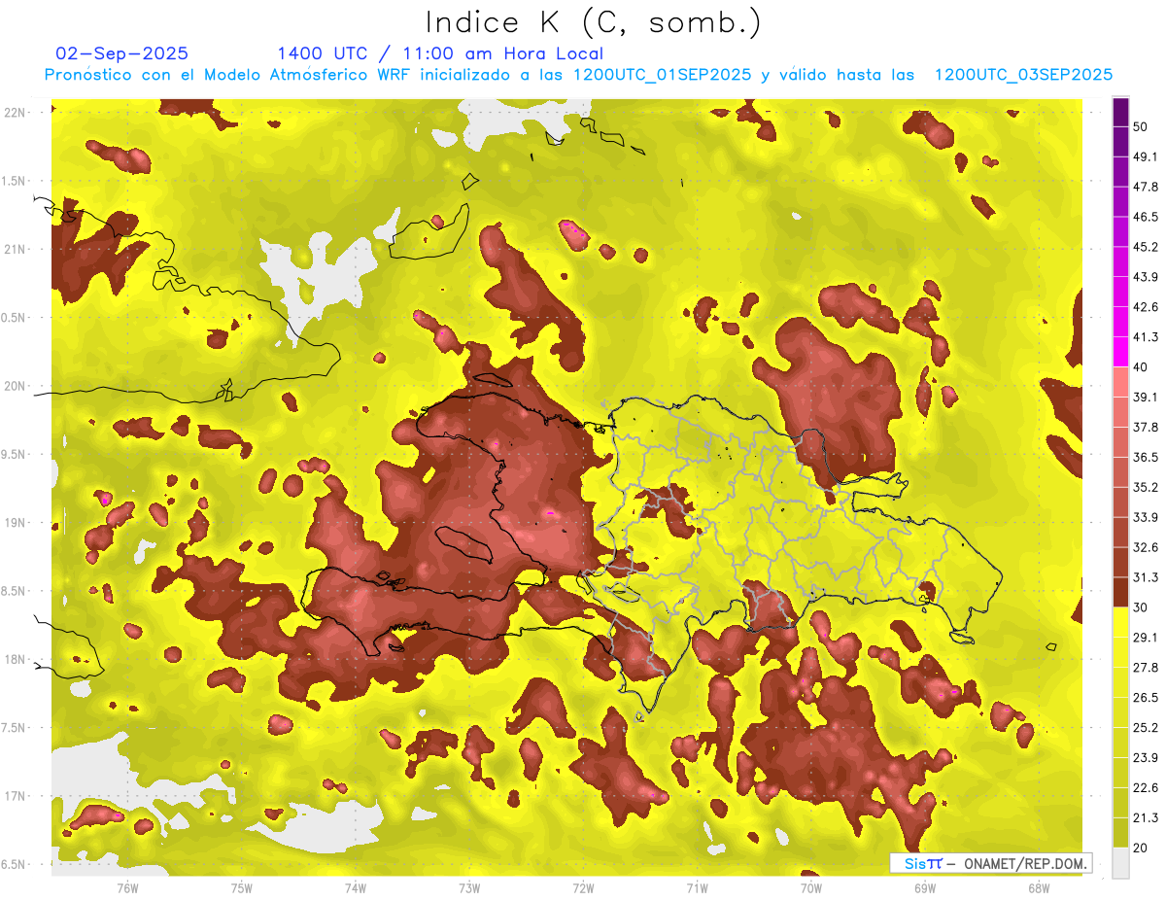Viewport: 1166px width, 901px height.
Task: Click the "40" colorbar value
Action: click(1141, 367)
